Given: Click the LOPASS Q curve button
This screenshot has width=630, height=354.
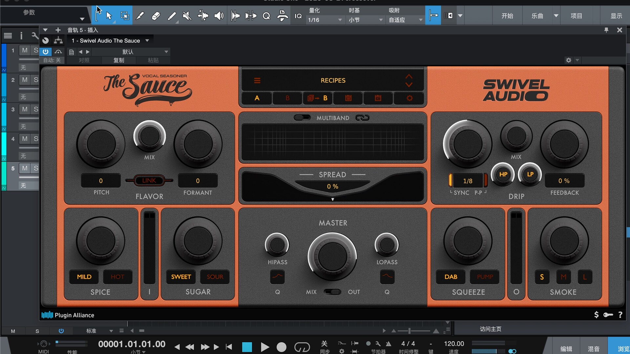Looking at the screenshot, I should coord(387,276).
